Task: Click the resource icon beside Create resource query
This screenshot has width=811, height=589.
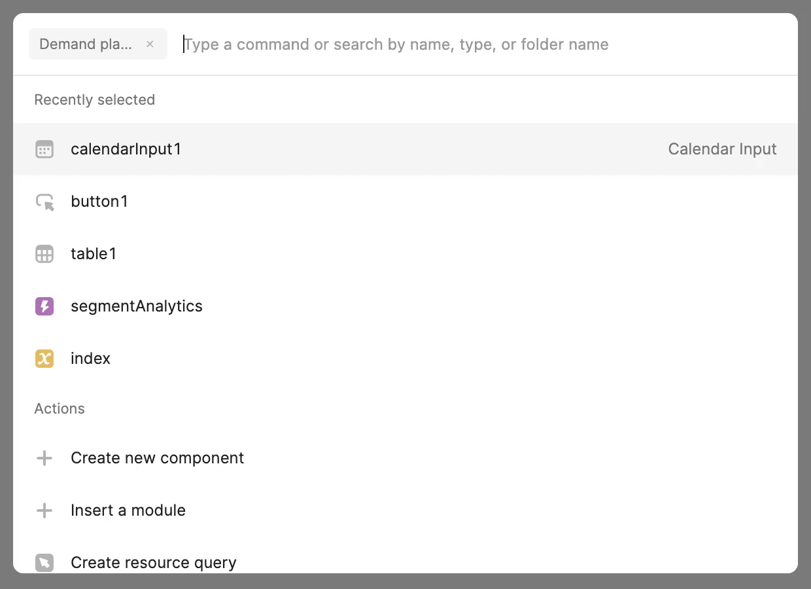Action: pos(44,562)
